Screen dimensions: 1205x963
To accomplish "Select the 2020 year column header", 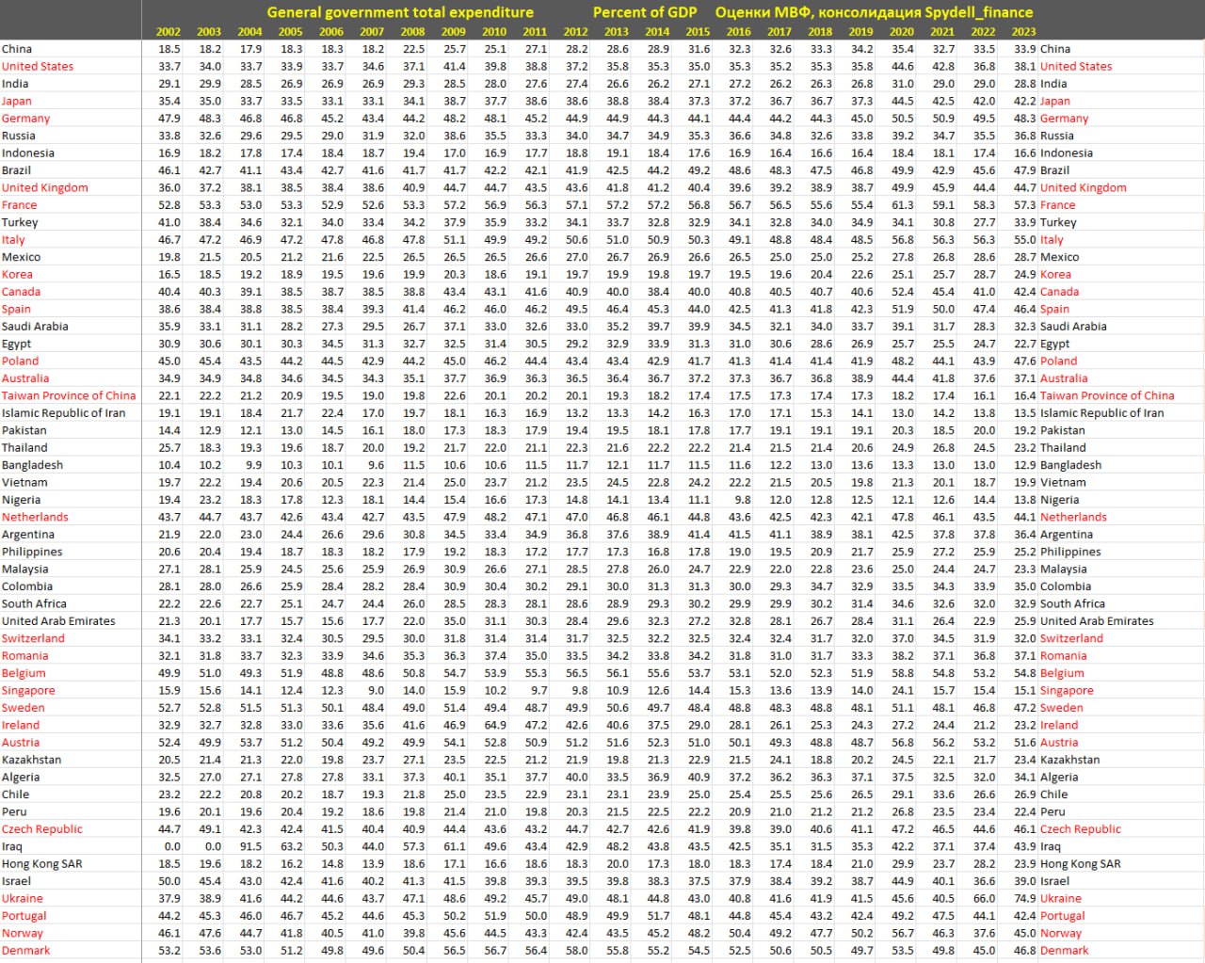I will click(x=902, y=32).
